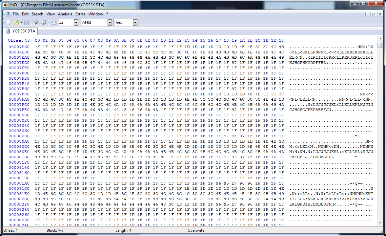Open the Analysis menu
Screen dimensions: 386x236
[65, 14]
